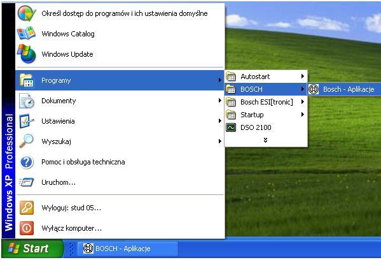Launch 'Bosch - Aplikacje' submenu item
This screenshot has height=260, width=381.
pyautogui.click(x=344, y=89)
